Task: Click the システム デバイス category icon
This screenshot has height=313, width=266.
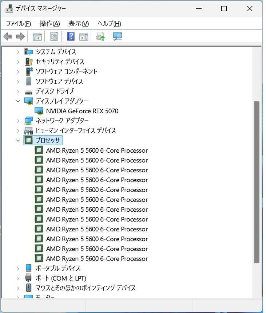Action: click(x=28, y=52)
